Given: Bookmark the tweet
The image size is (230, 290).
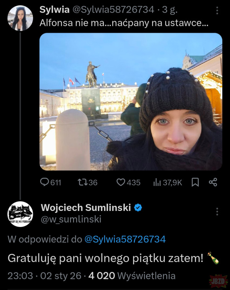Looking at the screenshot, I should (x=195, y=182).
